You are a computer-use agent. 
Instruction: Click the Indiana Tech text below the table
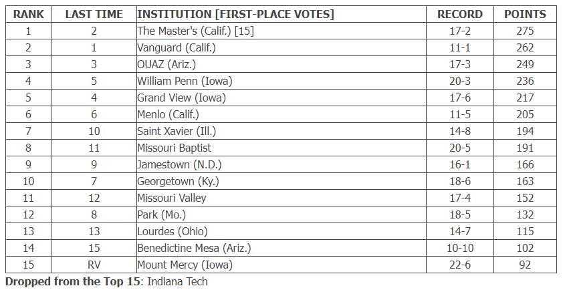pos(177,281)
